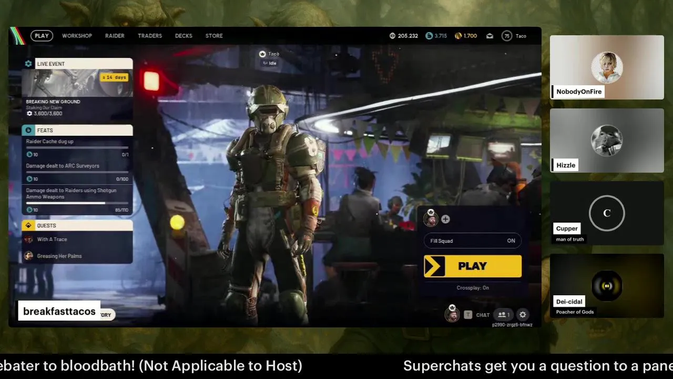Click the Staking Our Claim subtitle

pyautogui.click(x=44, y=108)
